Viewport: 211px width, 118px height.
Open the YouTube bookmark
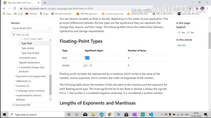click(x=31, y=14)
